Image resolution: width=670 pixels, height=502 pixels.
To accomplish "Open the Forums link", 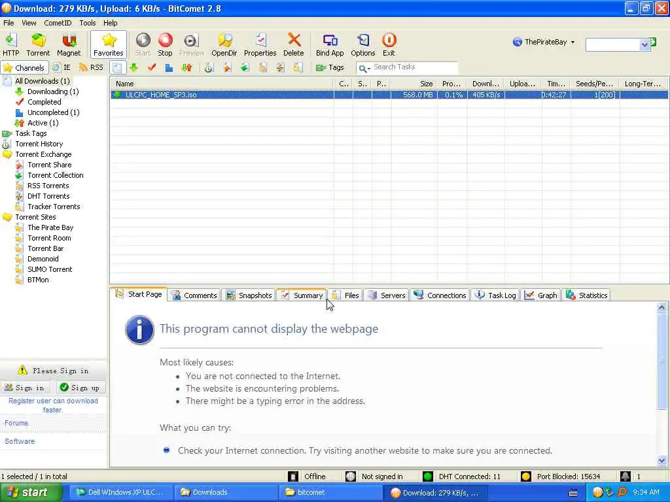I will [x=16, y=423].
